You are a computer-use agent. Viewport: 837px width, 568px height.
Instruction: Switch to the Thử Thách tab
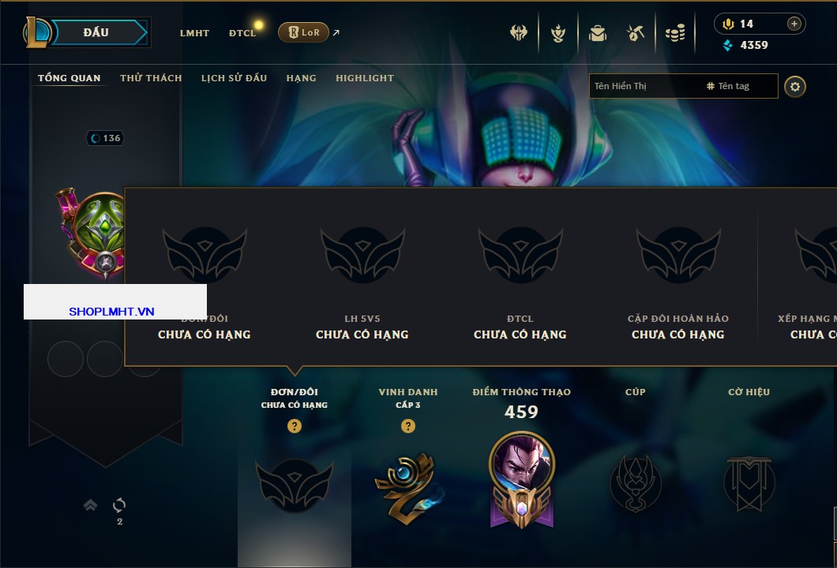tap(151, 78)
